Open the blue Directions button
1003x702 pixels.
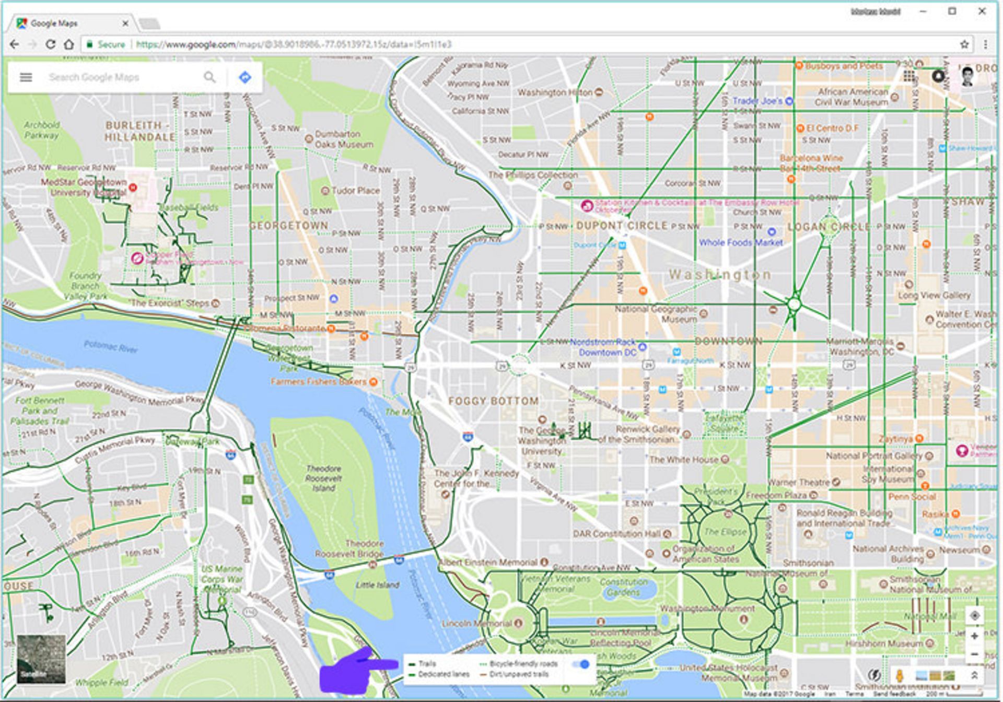click(x=244, y=77)
